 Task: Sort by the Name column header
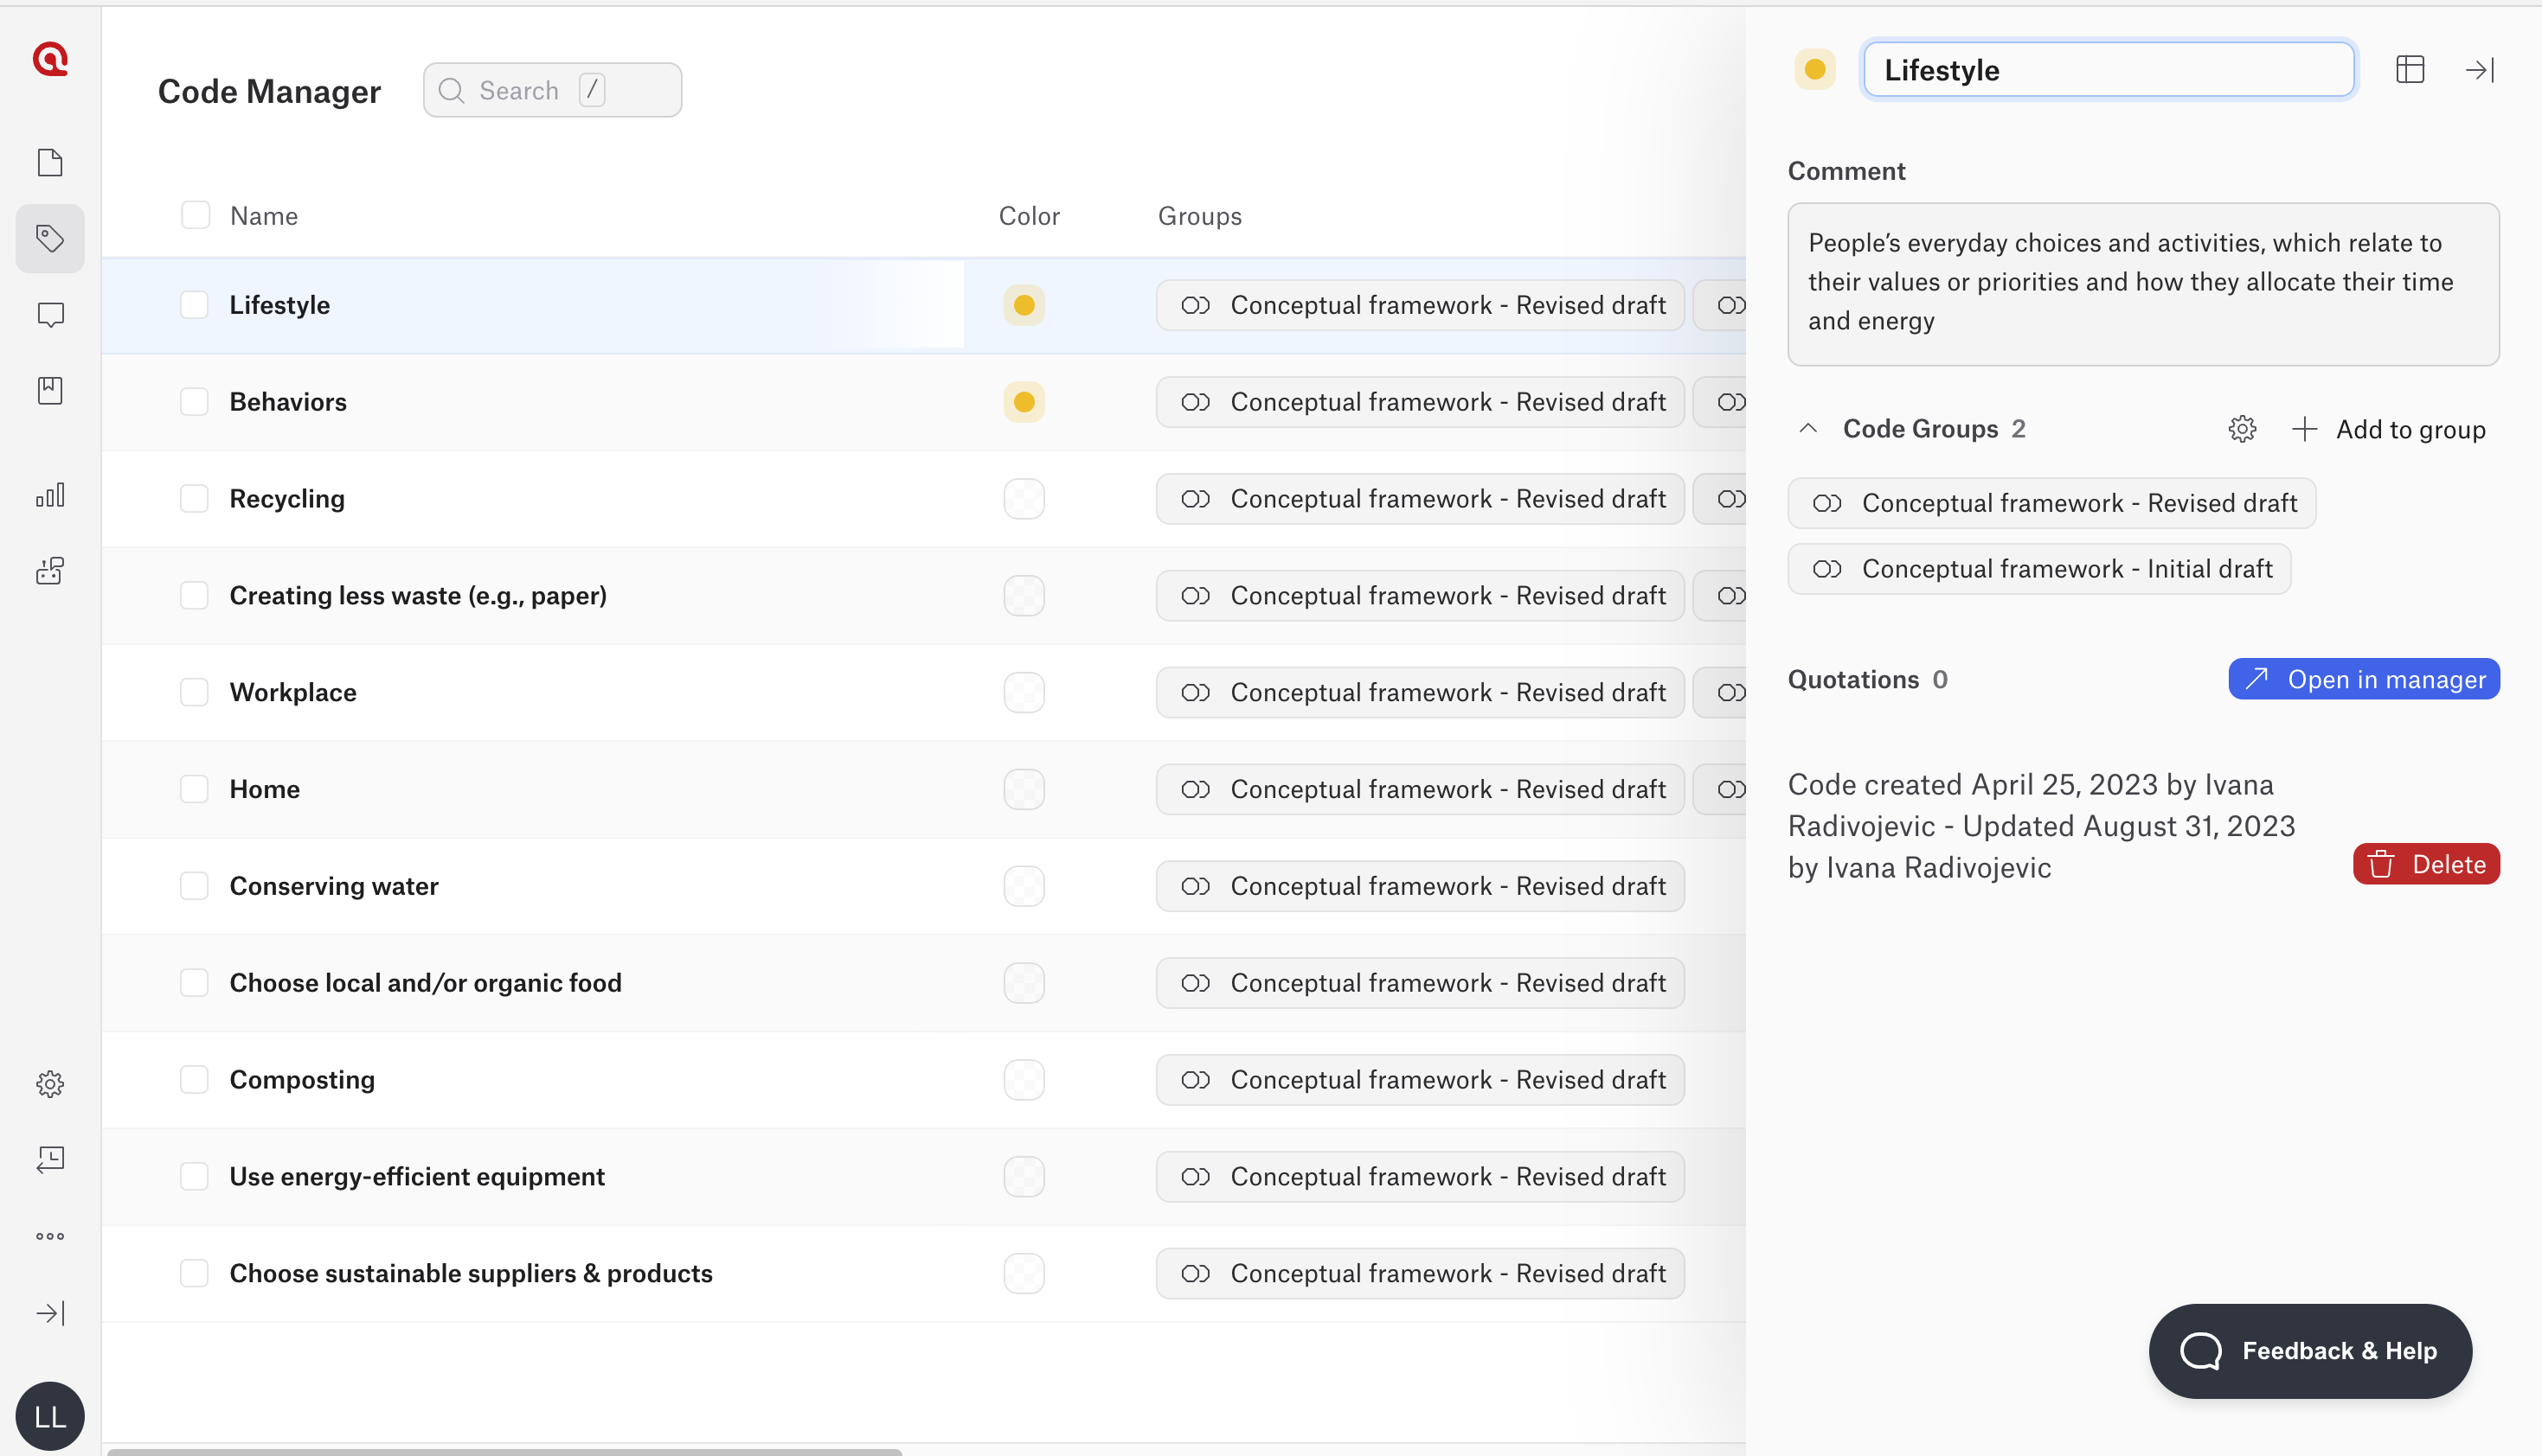[x=264, y=216]
